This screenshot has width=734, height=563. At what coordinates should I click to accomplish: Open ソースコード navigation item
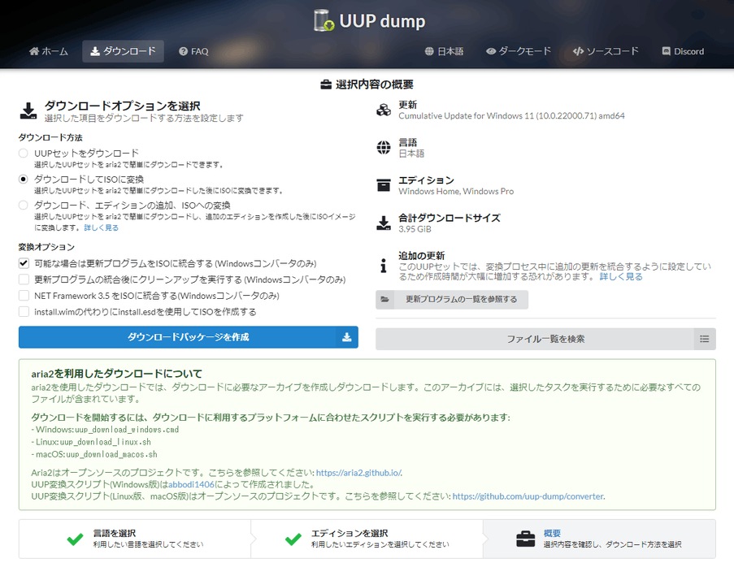[x=606, y=51]
